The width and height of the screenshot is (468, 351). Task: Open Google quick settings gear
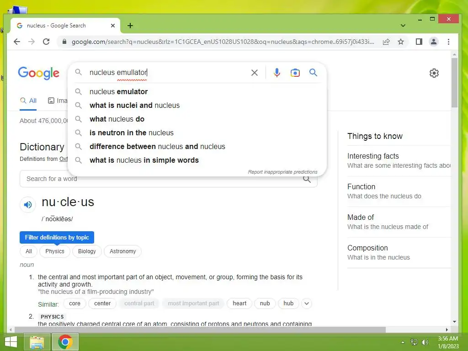(434, 73)
